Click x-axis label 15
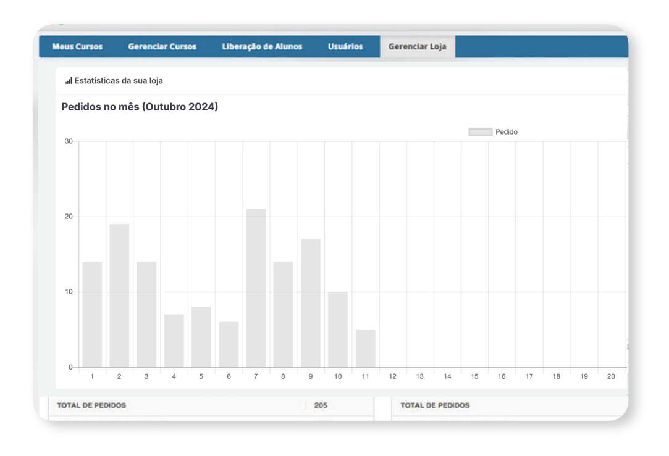 (x=474, y=376)
